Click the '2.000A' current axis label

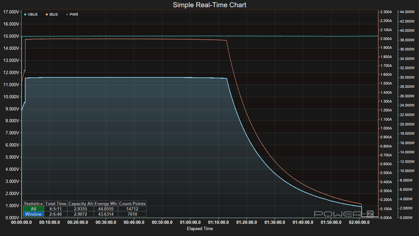tap(386, 39)
